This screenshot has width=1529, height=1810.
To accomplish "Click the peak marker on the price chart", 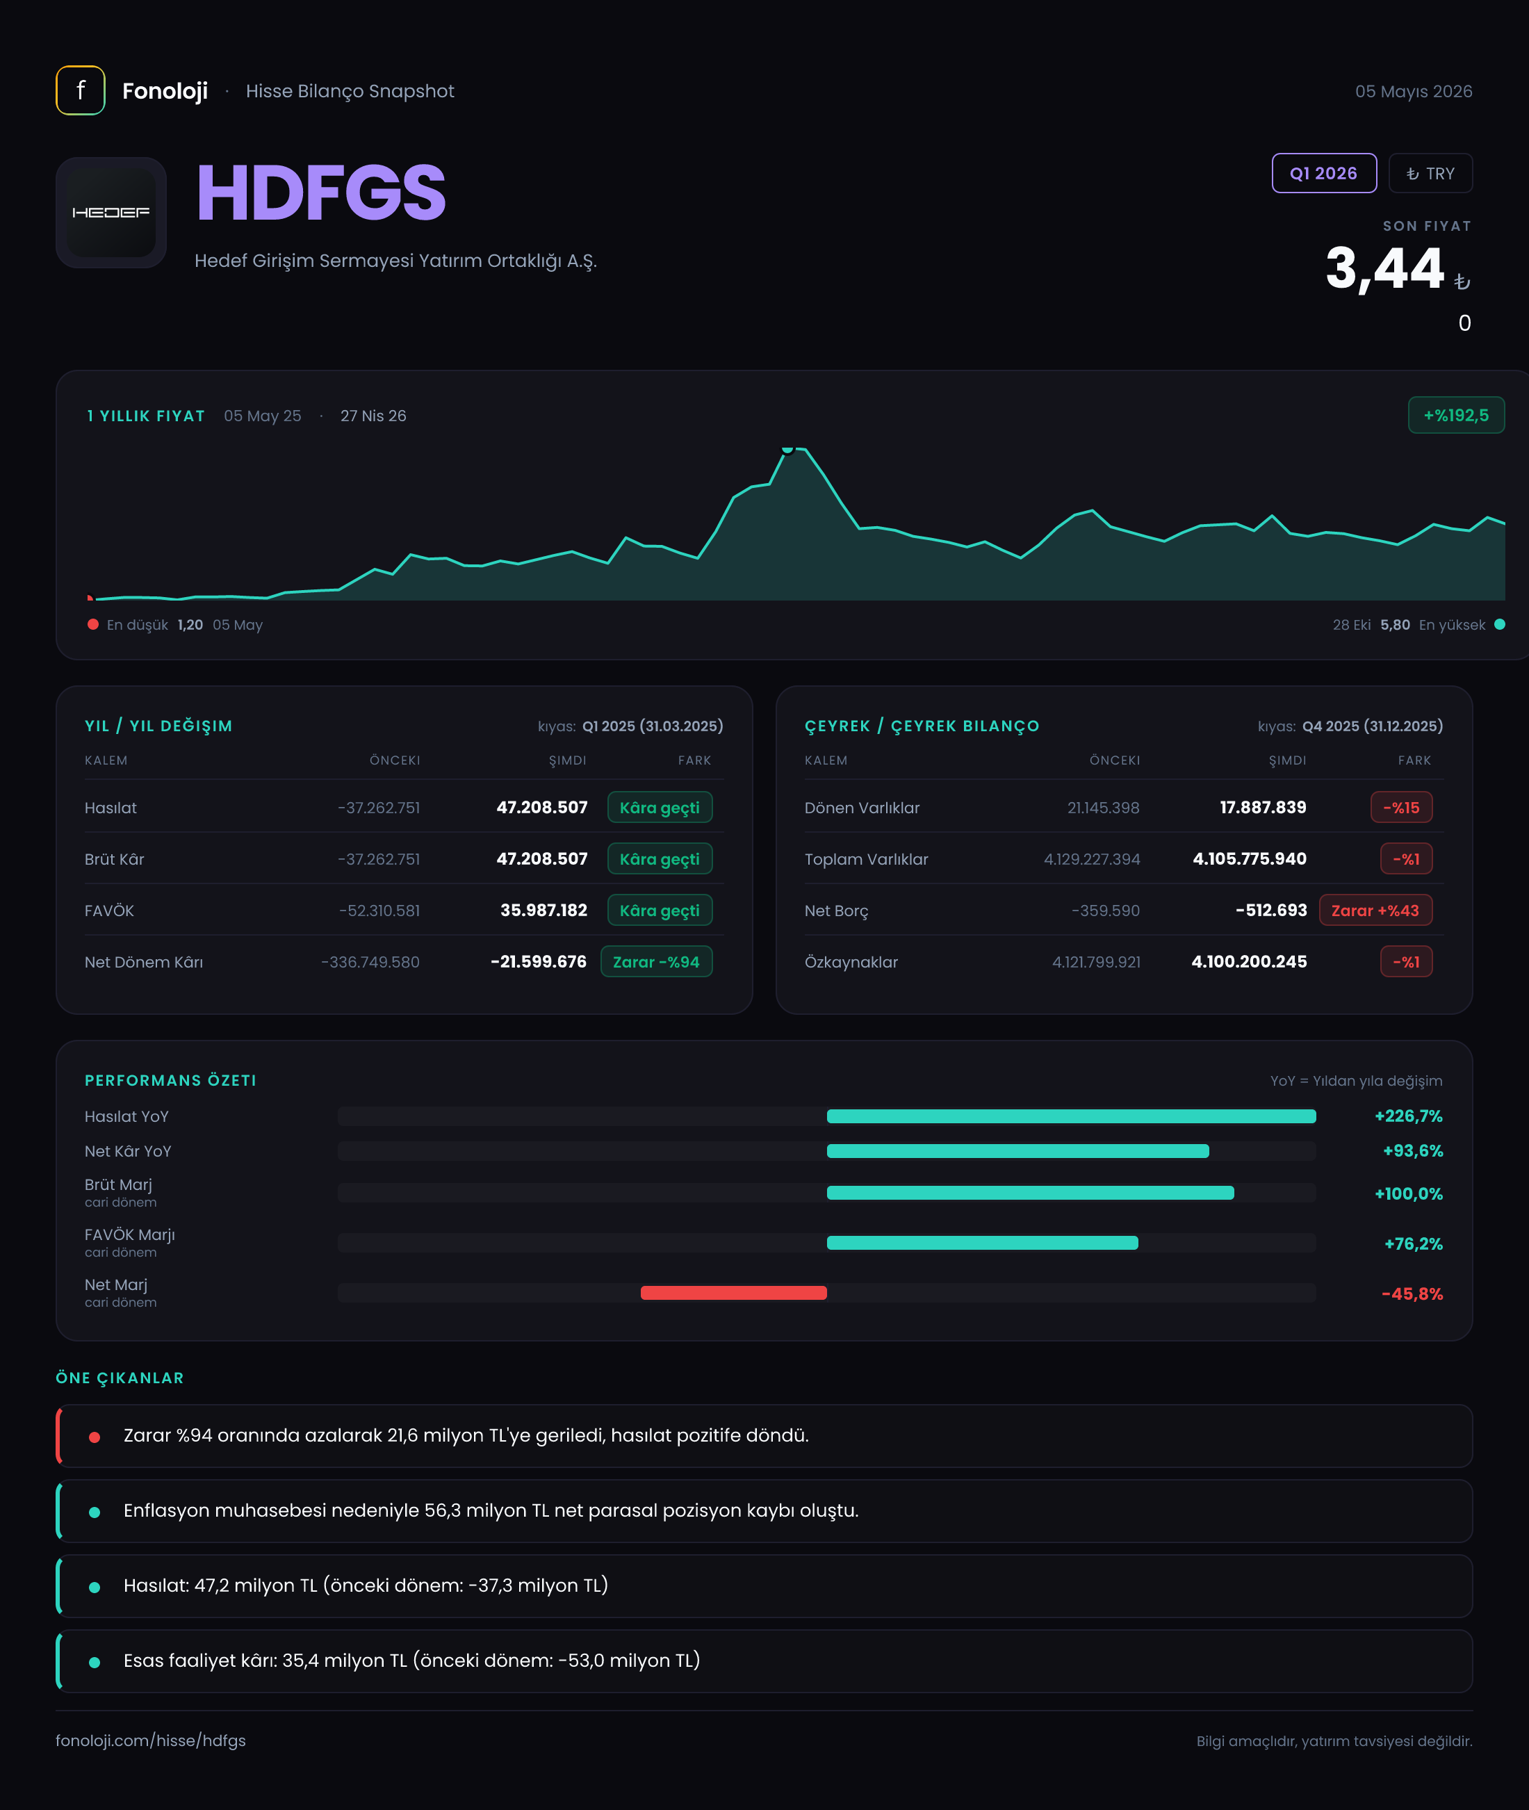I will [787, 448].
